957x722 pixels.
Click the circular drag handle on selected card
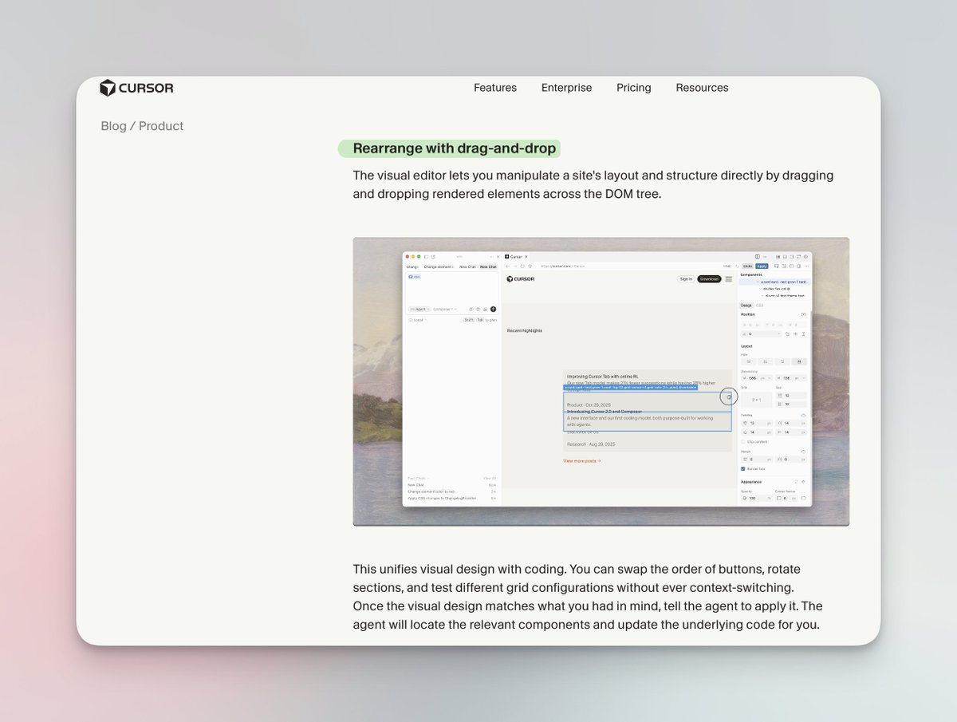click(x=729, y=397)
